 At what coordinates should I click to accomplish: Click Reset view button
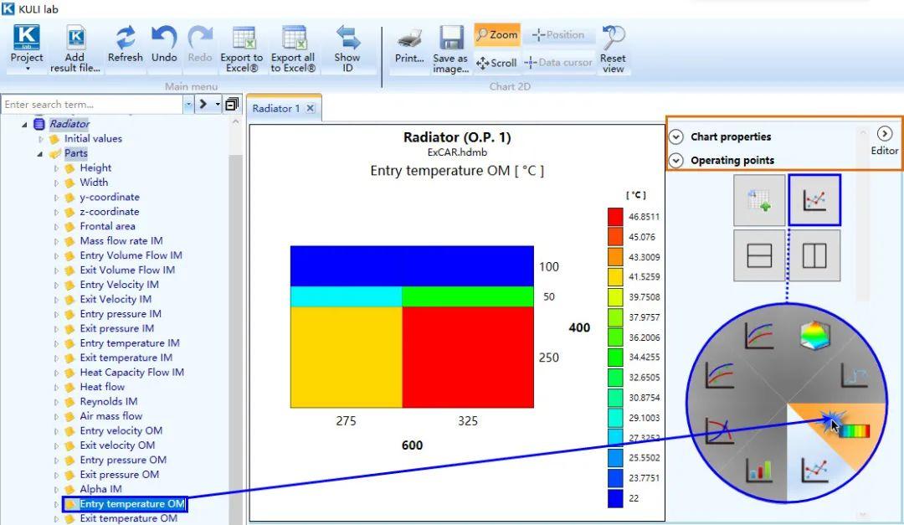(x=612, y=49)
